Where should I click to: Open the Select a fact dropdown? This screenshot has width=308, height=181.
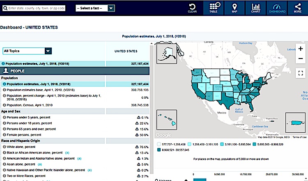tap(95, 8)
